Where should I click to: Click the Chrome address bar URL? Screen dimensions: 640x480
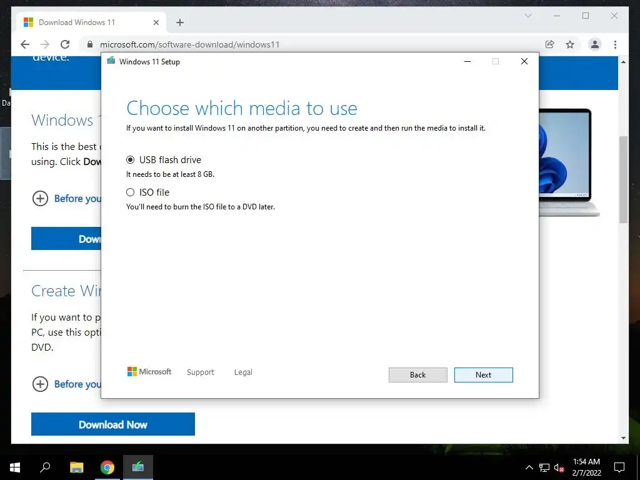click(190, 44)
